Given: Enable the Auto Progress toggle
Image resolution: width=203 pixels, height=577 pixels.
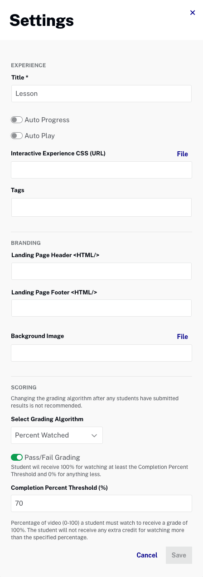Looking at the screenshot, I should [17, 120].
